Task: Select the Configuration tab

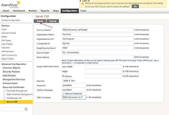Action: [x=70, y=11]
